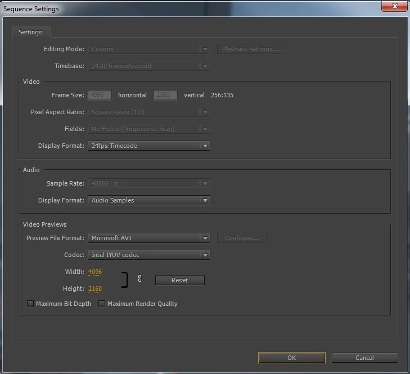This screenshot has width=410, height=374.
Task: Click the preview Height value 2160
Action: (x=95, y=289)
